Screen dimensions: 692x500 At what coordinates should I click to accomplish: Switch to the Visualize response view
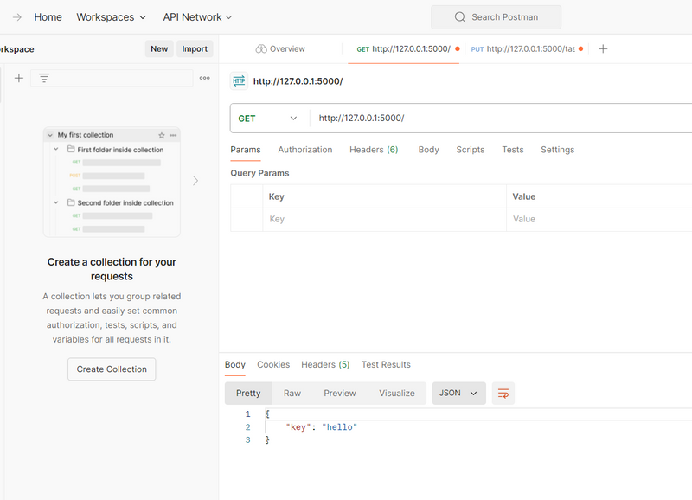[397, 394]
